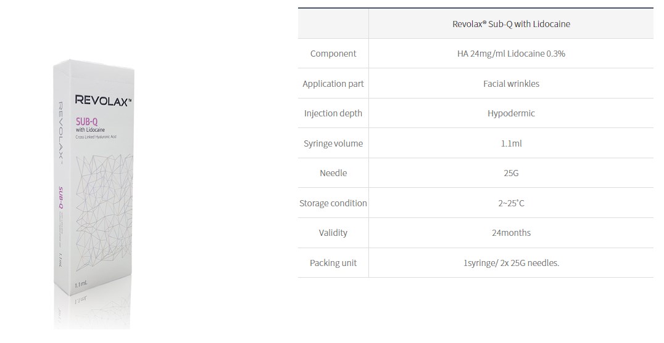Click the Needle row label
The image size is (664, 343).
(333, 173)
